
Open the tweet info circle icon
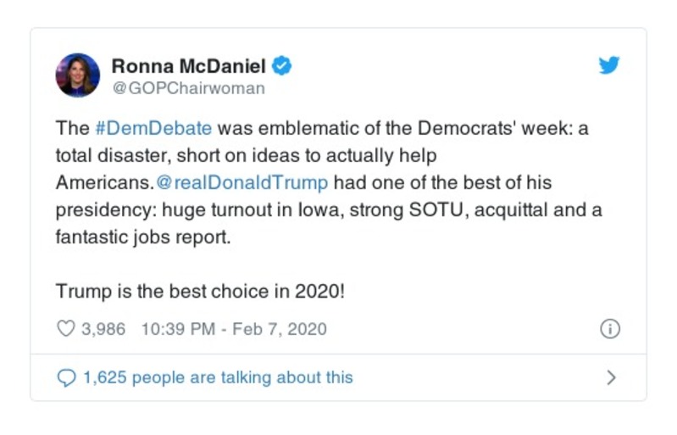[x=609, y=330]
